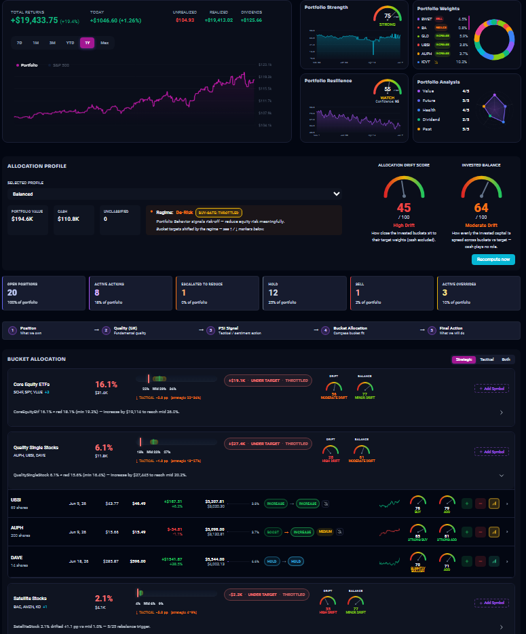The height and width of the screenshot is (634, 526).
Task: Filter by Escalated to Reduce card
Action: coord(218,293)
